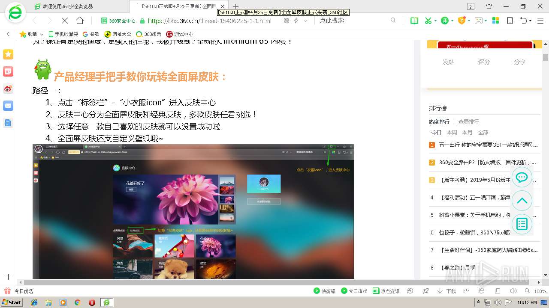Open the red news sidebar icon
The width and height of the screenshot is (549, 308).
click(8, 71)
